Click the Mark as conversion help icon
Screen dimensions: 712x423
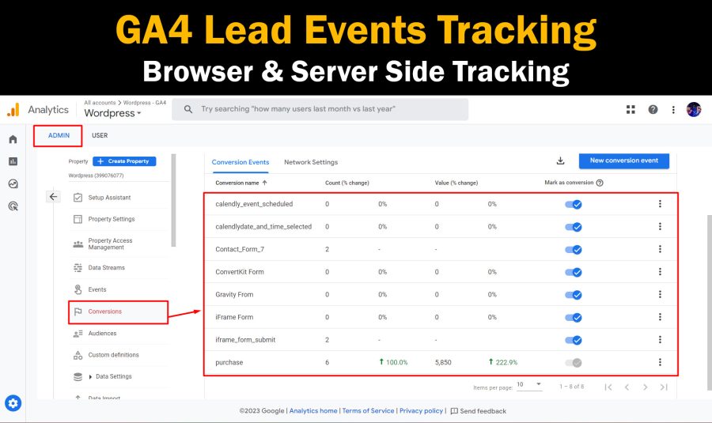coord(600,183)
